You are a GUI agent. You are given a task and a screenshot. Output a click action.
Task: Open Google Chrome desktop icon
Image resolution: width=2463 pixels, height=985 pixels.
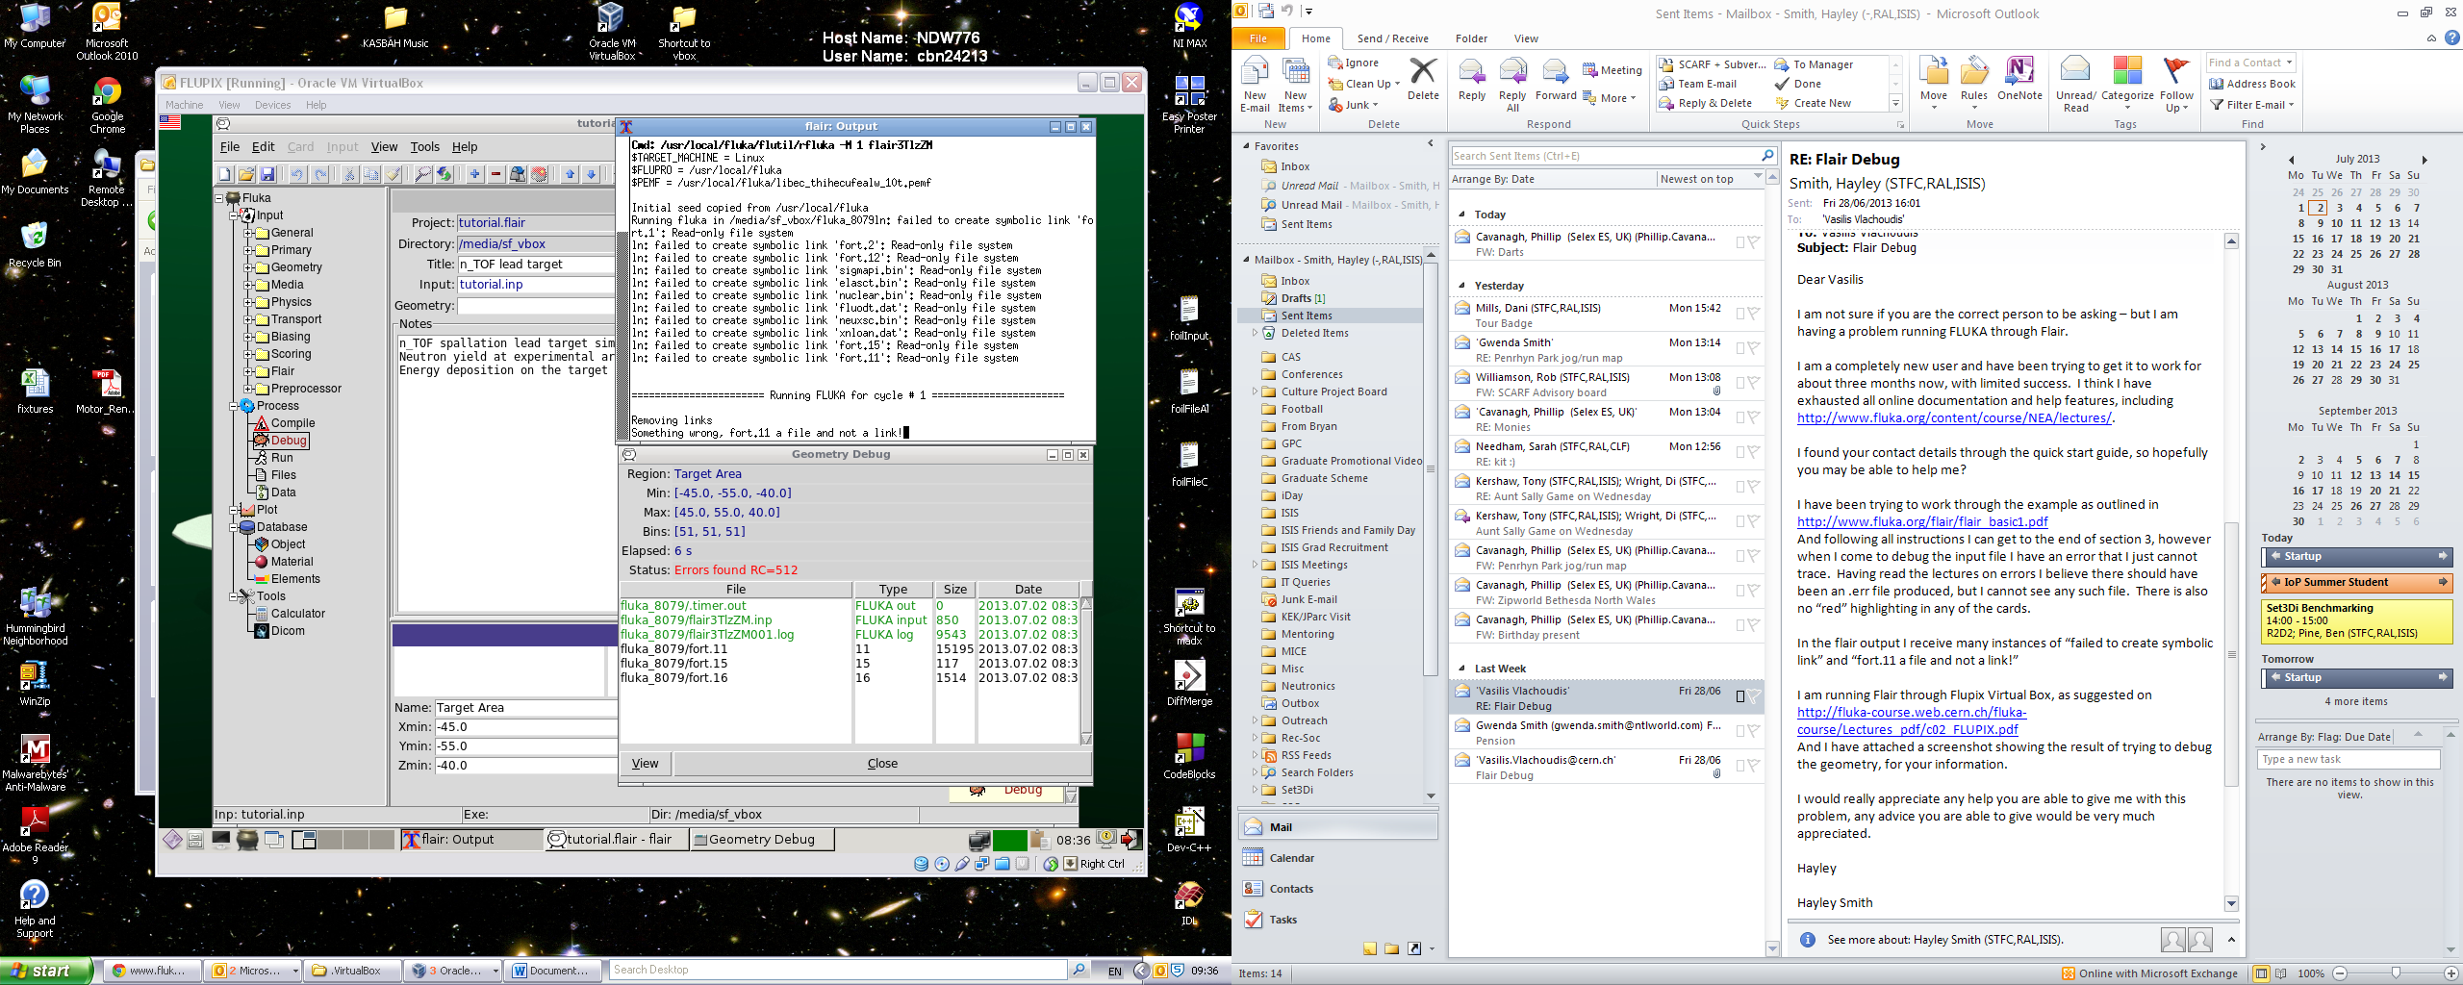click(x=107, y=104)
